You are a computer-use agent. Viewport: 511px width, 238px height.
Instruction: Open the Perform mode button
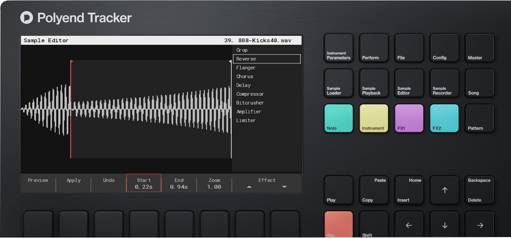374,48
